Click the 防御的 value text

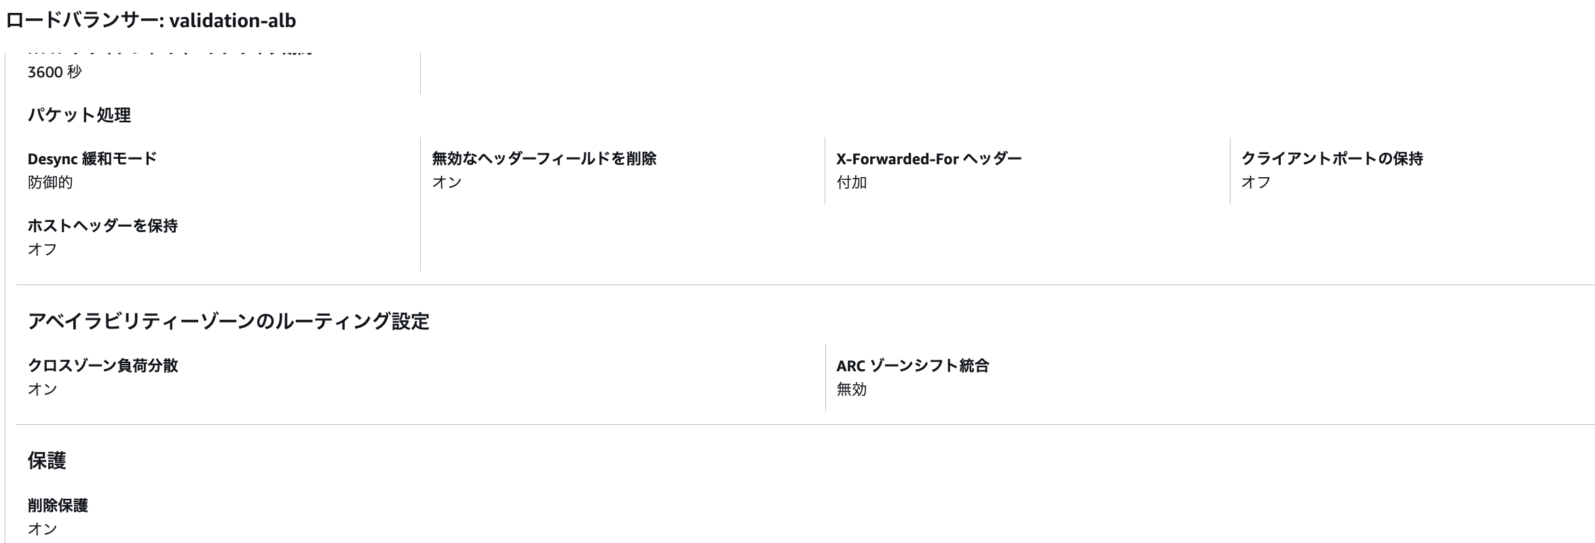point(50,183)
